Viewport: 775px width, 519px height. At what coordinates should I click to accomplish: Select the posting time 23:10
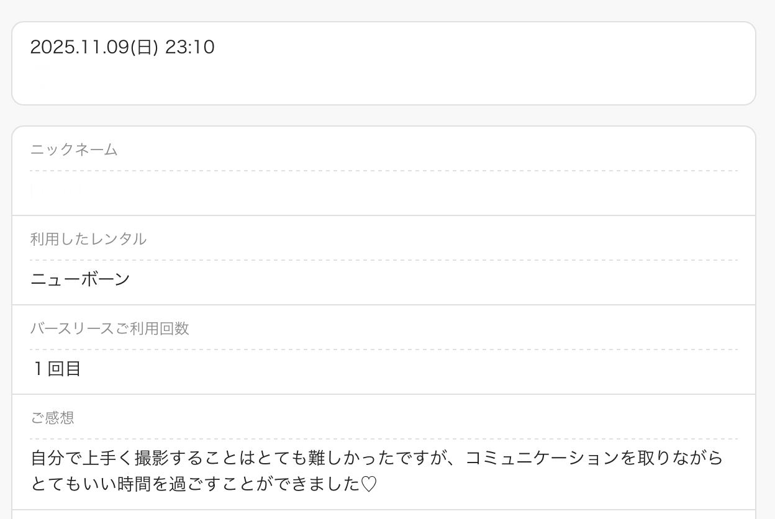tap(189, 47)
